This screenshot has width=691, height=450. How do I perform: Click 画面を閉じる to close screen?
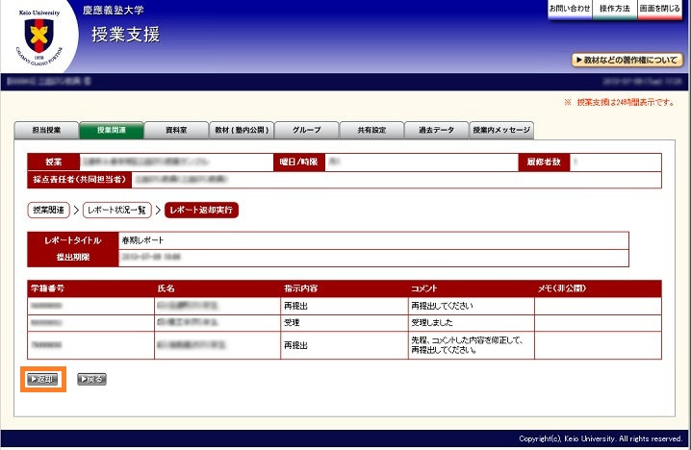[660, 9]
